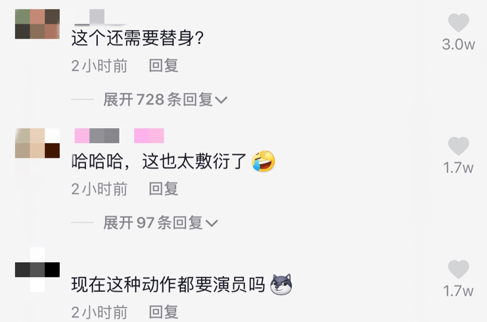Click chevron next to 97条回复

[212, 223]
